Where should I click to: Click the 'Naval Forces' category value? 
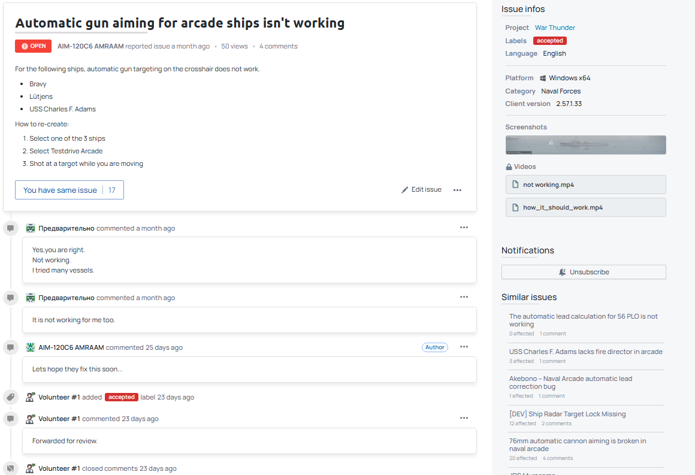[561, 91]
